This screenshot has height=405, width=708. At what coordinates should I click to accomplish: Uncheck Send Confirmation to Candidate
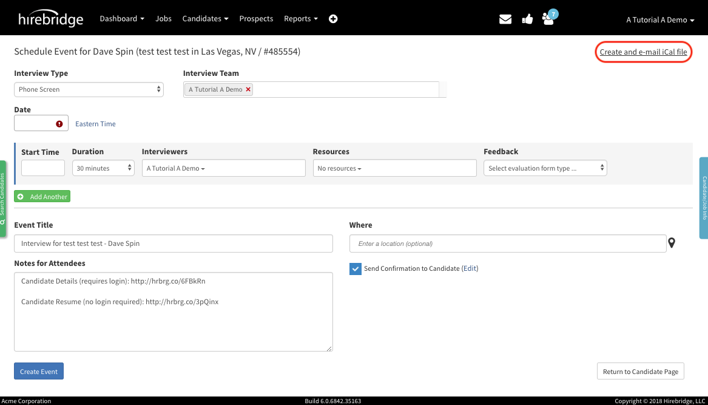pyautogui.click(x=356, y=268)
